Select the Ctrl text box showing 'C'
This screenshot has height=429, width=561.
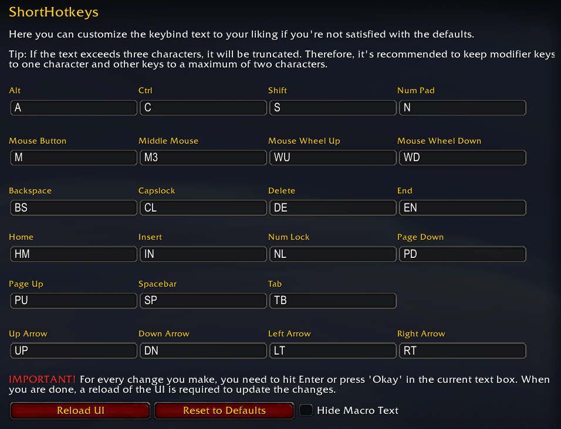point(203,108)
